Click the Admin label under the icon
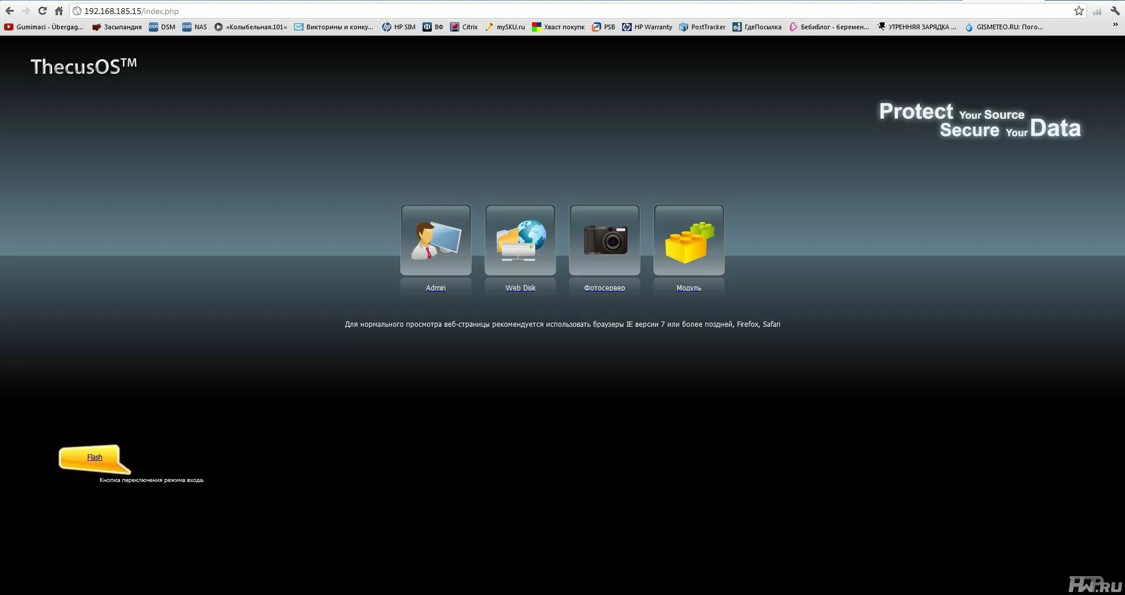This screenshot has height=595, width=1125. (x=436, y=288)
